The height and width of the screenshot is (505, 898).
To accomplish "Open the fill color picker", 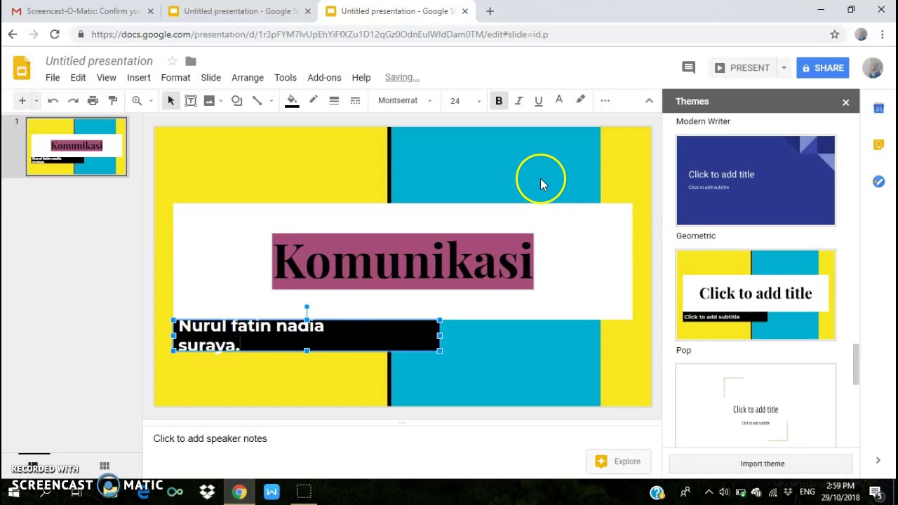I will (x=292, y=101).
